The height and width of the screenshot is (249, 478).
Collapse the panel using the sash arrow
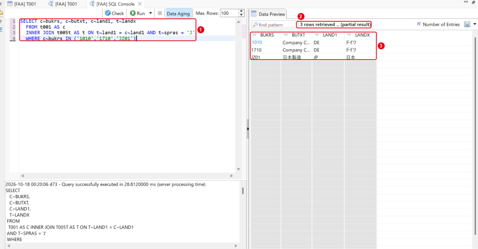pos(248,129)
